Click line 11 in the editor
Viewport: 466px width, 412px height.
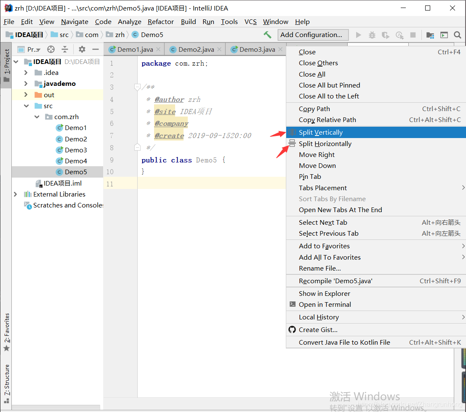pyautogui.click(x=211, y=183)
